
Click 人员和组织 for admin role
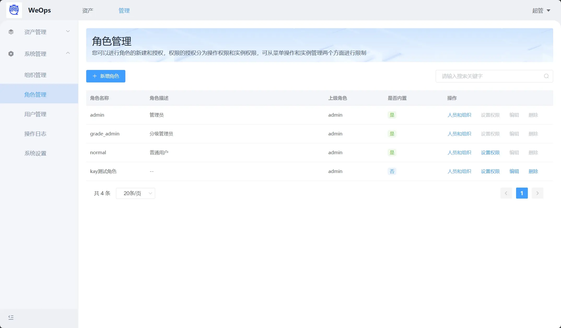[x=459, y=115]
